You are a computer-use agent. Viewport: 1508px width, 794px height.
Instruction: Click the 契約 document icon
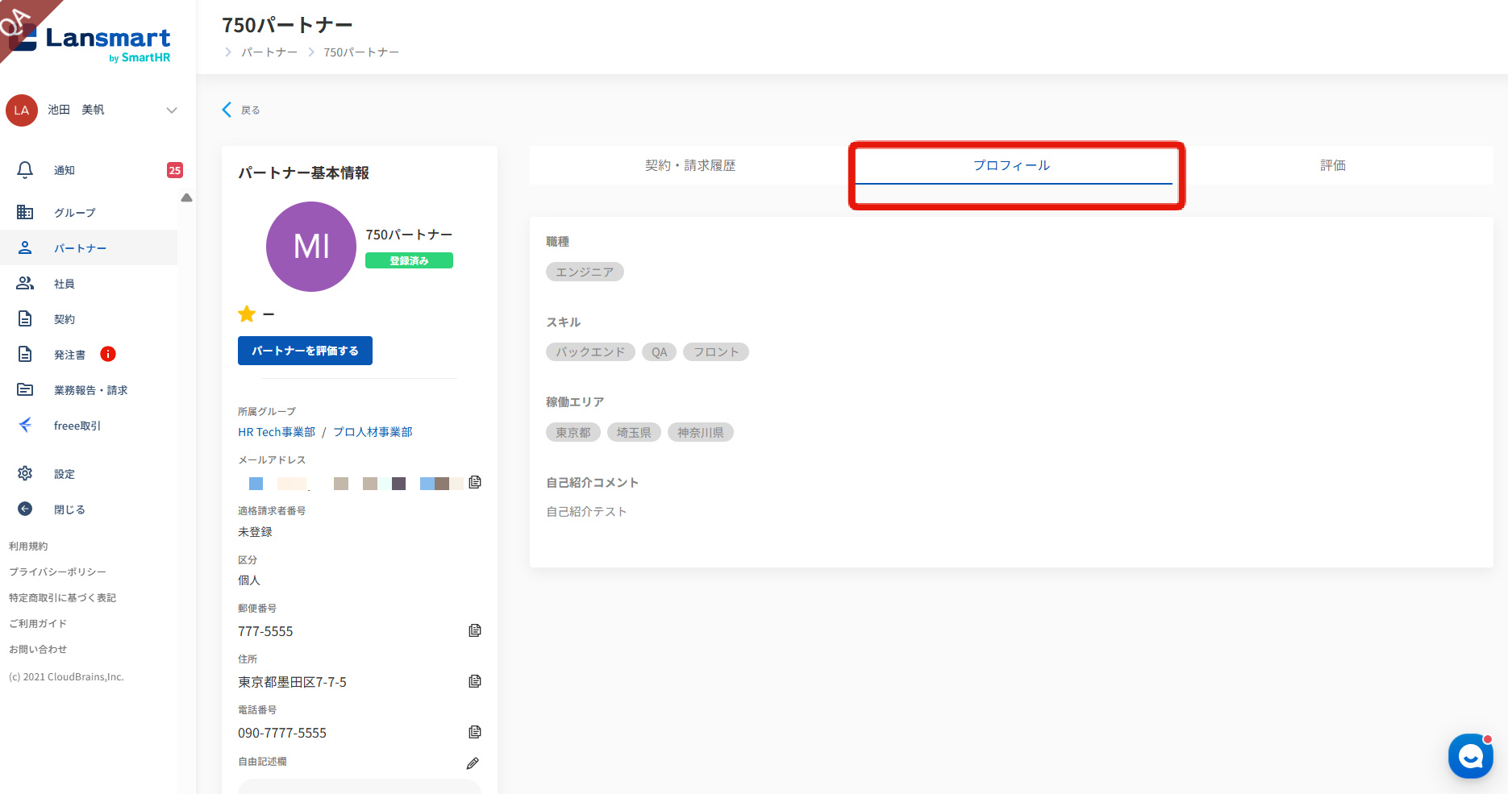(x=25, y=318)
